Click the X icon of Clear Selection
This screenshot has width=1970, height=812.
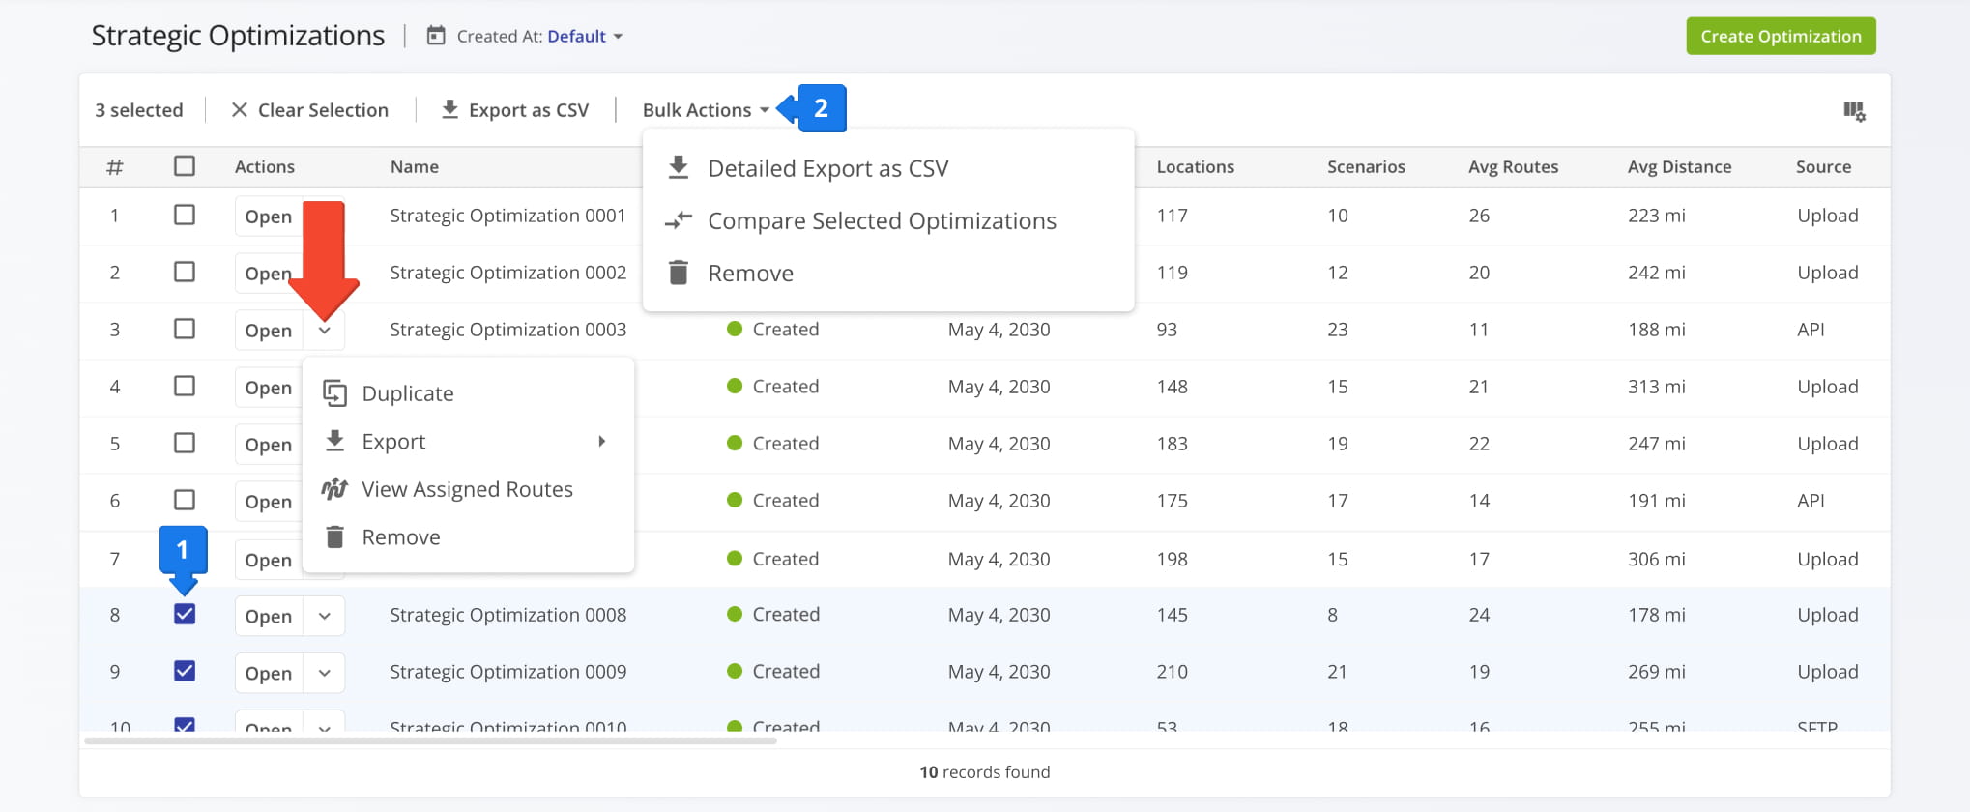(240, 110)
